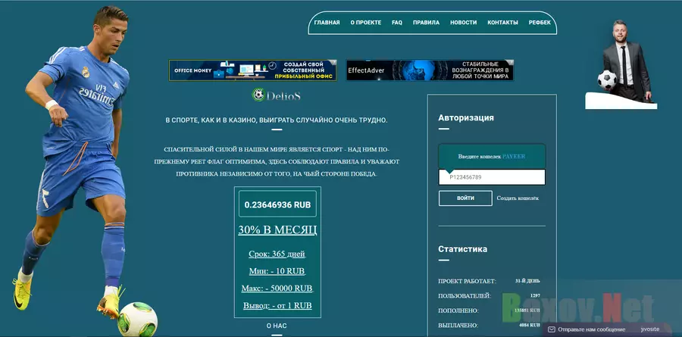This screenshot has width=682, height=337.
Task: Click the ПРОЕКТ РАБОТАЕТ statistic row
Action: (490, 282)
